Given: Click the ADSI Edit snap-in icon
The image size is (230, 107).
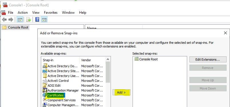Looking at the screenshot, I should click(45, 86).
